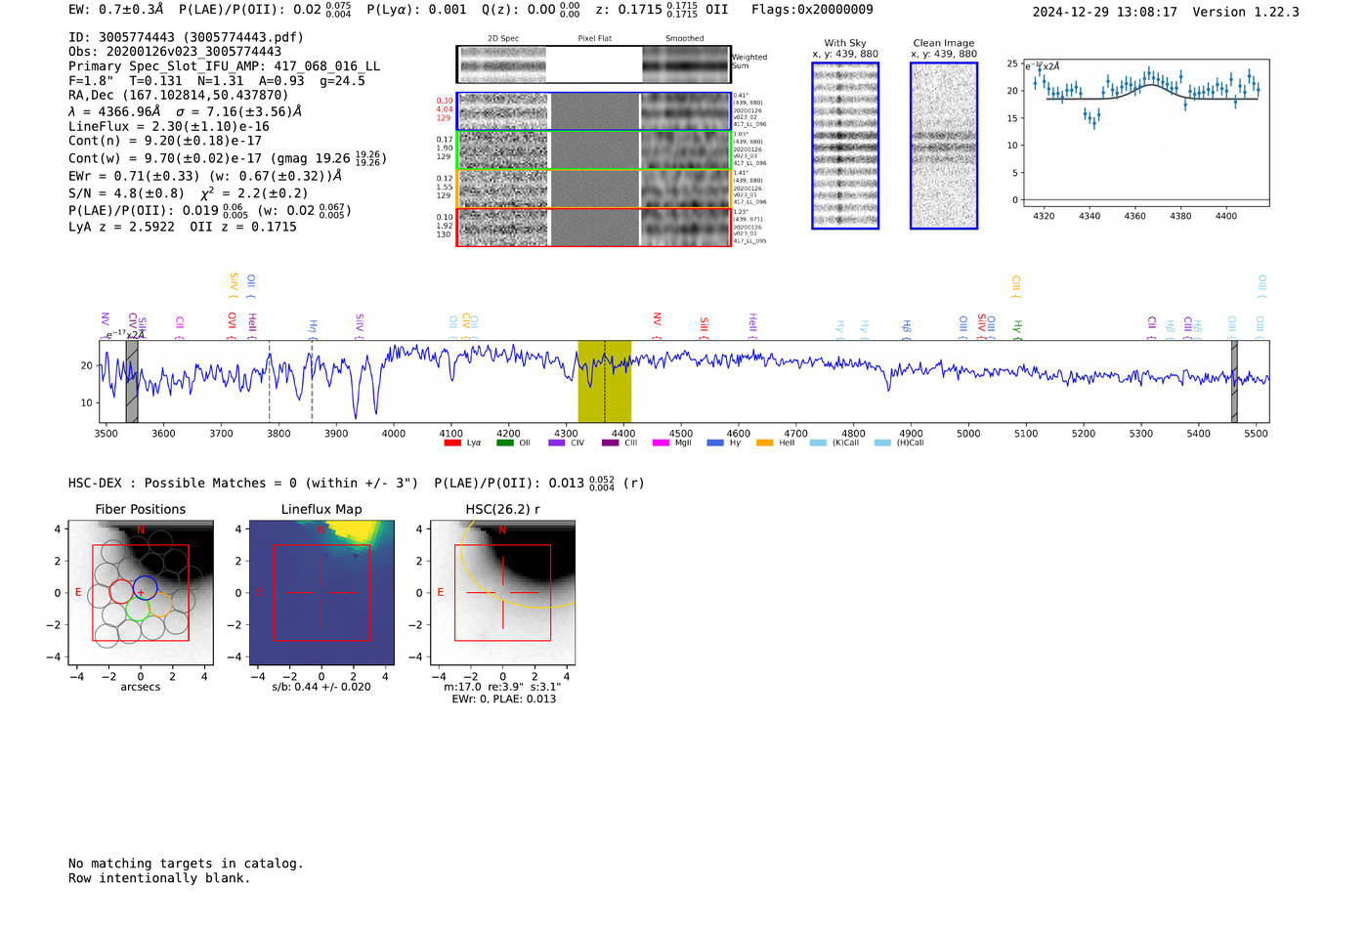The image size is (1368, 931).
Task: Click the green fiber circle in Fiber Positions
Action: (138, 610)
